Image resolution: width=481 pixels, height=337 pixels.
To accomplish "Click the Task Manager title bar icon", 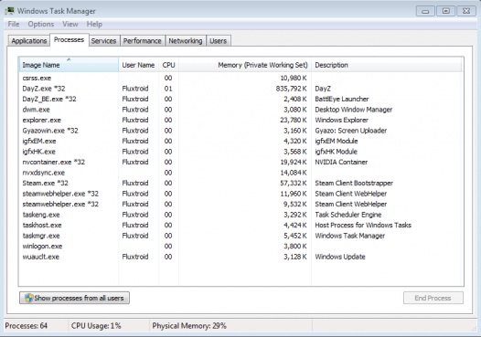I will (x=9, y=11).
